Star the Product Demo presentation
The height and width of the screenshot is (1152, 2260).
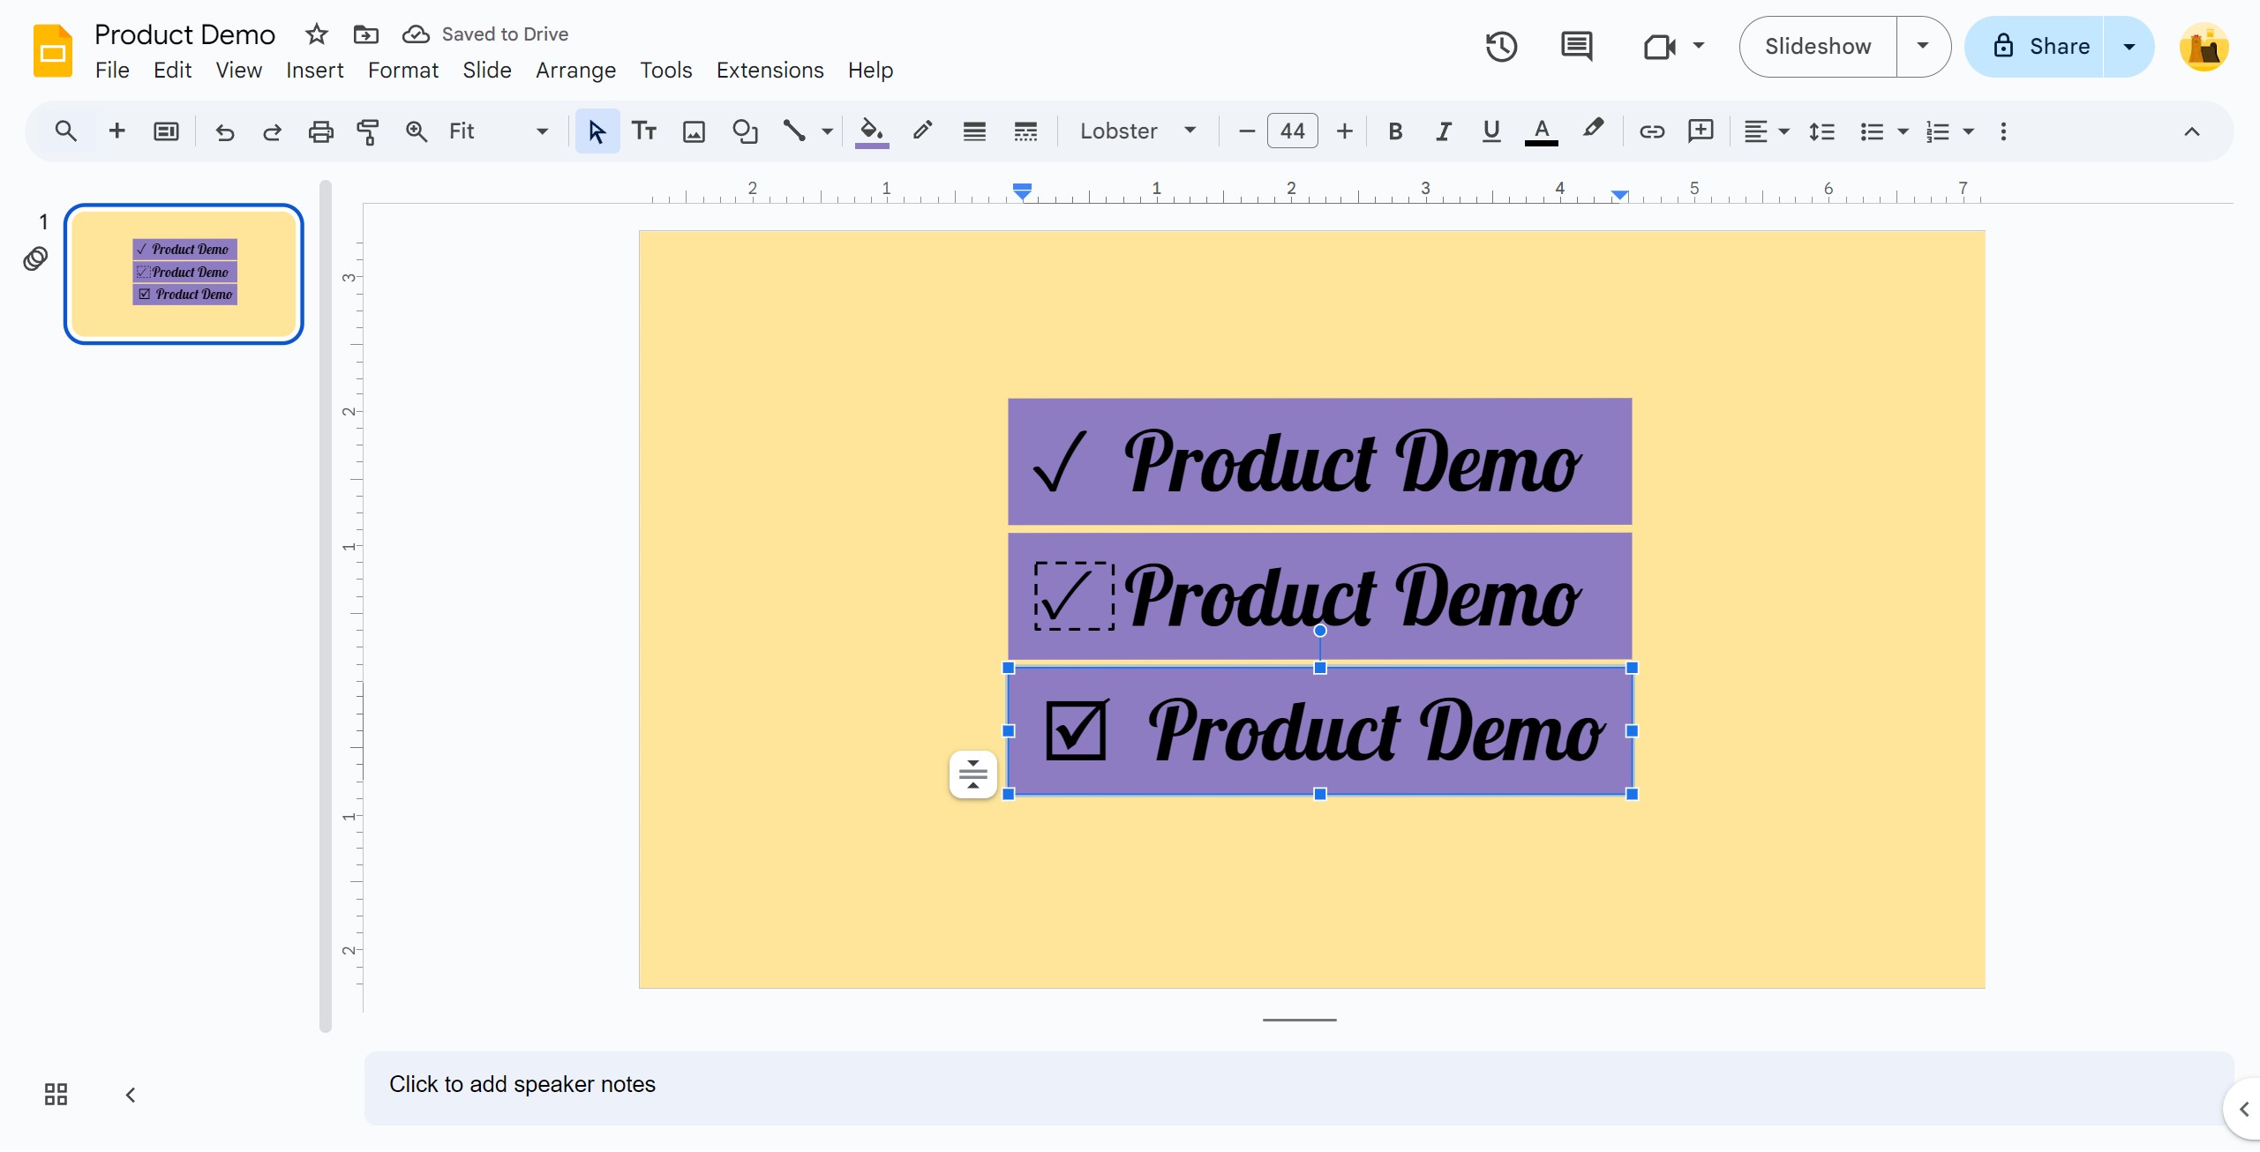coord(316,34)
